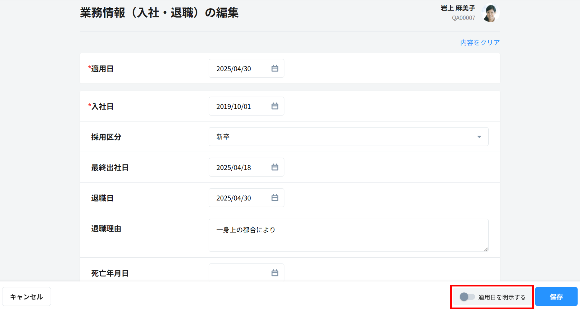Open calendar picker for 死亡年月日 field

pos(274,273)
